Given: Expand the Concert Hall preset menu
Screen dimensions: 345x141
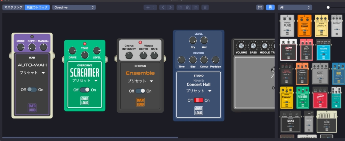Looking at the screenshot, I should [198, 91].
